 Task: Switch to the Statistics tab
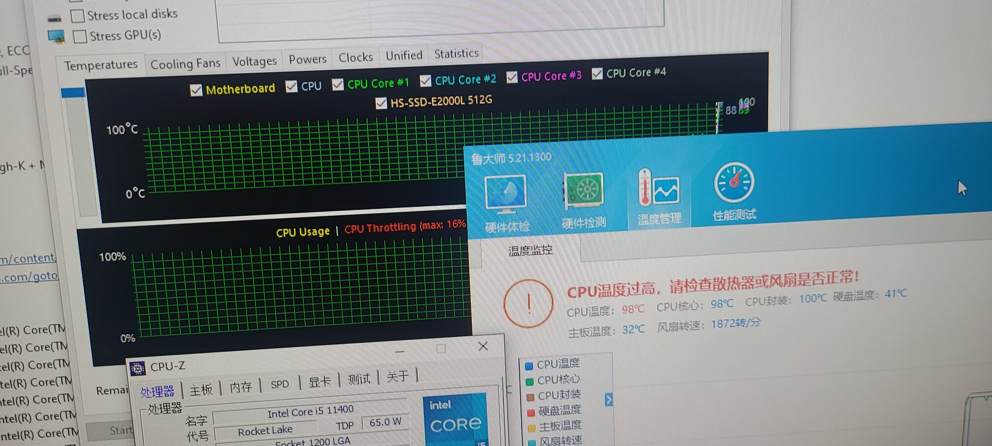pyautogui.click(x=456, y=54)
